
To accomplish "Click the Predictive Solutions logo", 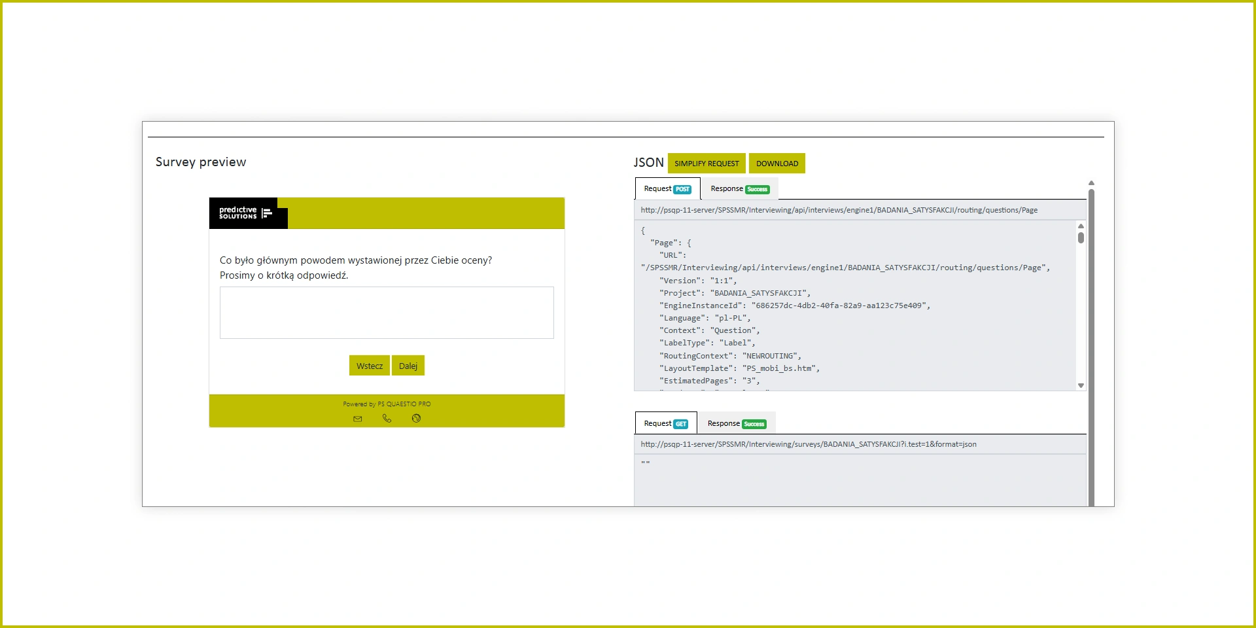I will click(245, 213).
